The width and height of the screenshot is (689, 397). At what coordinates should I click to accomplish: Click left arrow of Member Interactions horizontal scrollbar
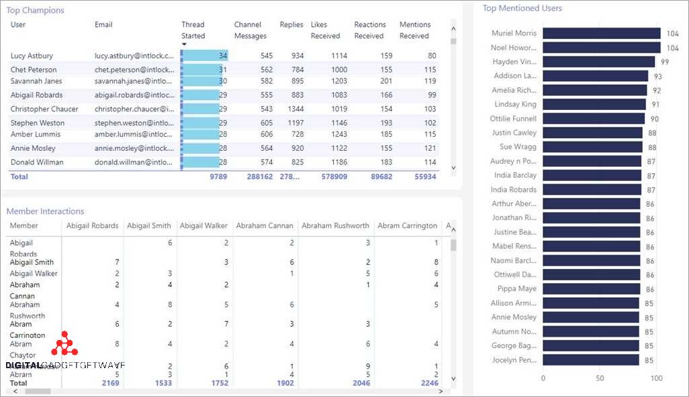[11, 391]
